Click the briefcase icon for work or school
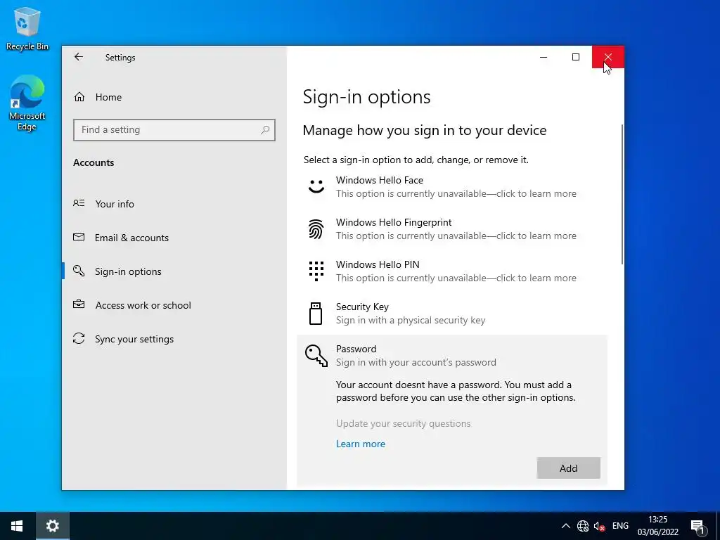 click(79, 304)
